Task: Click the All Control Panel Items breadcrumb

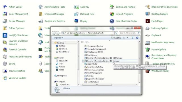Action: (76, 33)
